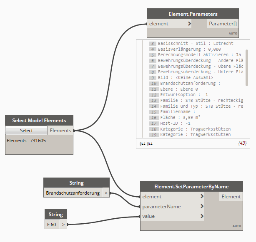The image size is (256, 242).
Task: Click the @L2 level label in preview footer
Action: pyautogui.click(x=142, y=143)
